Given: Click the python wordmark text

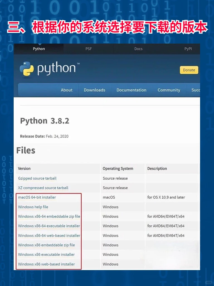Looking at the screenshot, I should coord(56,69).
